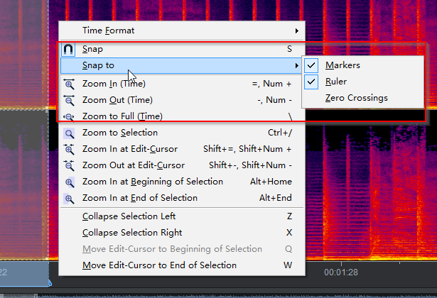Viewport: 437px width, 298px height.
Task: Open the Snap to submenu arrow
Action: tap(296, 66)
